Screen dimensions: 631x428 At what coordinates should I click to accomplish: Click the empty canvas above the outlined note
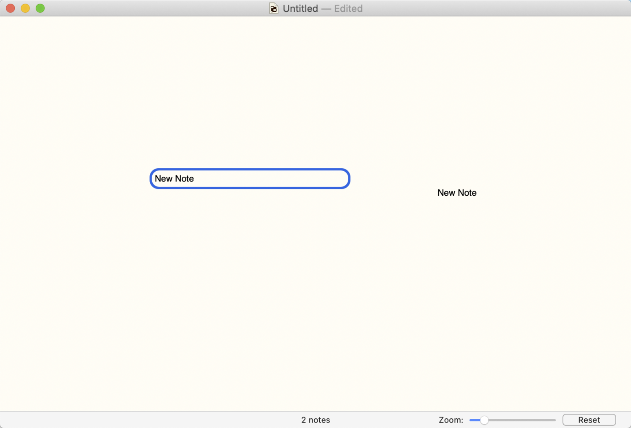point(250,105)
